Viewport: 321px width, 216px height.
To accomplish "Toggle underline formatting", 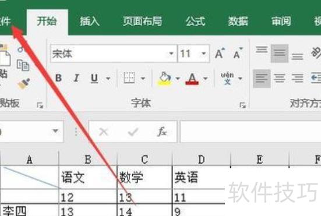I will [94, 78].
